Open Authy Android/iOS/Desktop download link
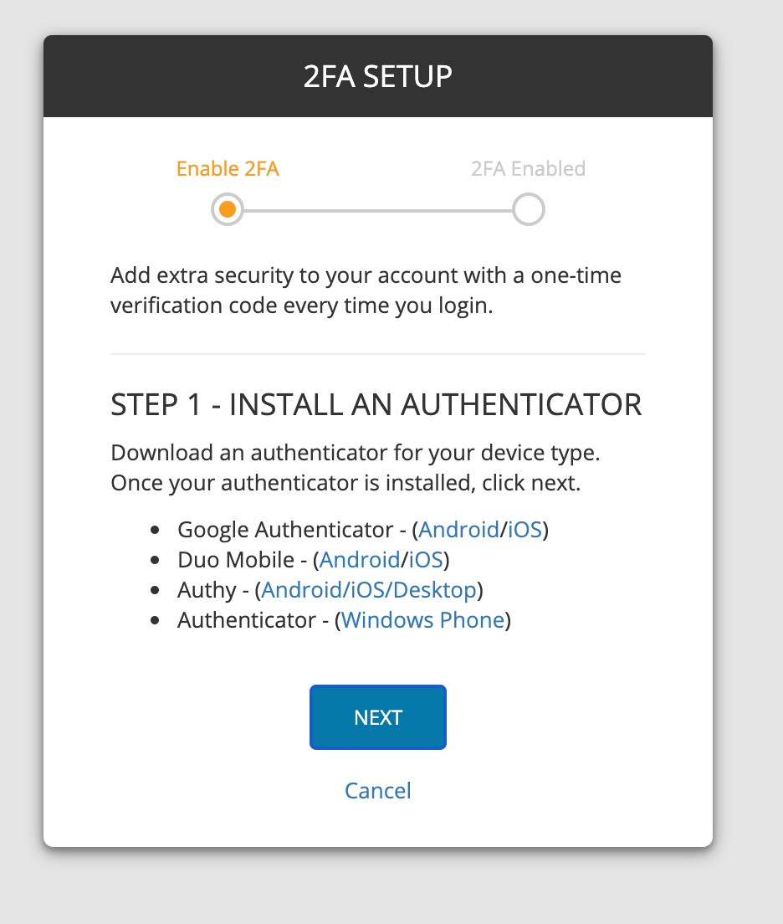 click(369, 590)
